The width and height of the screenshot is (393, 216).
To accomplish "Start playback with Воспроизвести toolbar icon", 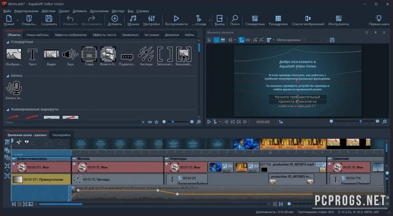I will pos(176,20).
